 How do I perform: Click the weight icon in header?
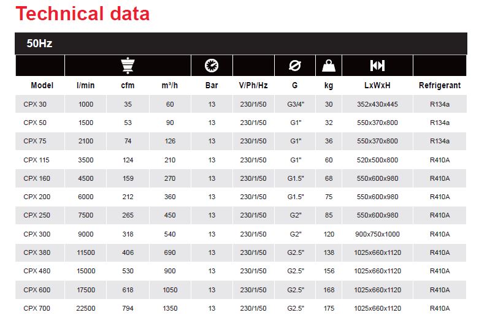pos(329,66)
